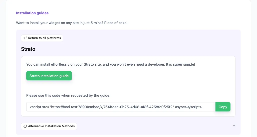257x137 pixels.
Task: Click the boei.test URL in the script snippet
Action: click(112, 107)
